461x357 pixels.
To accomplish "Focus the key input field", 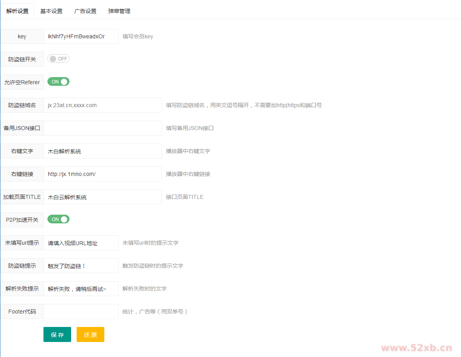I will pos(81,36).
